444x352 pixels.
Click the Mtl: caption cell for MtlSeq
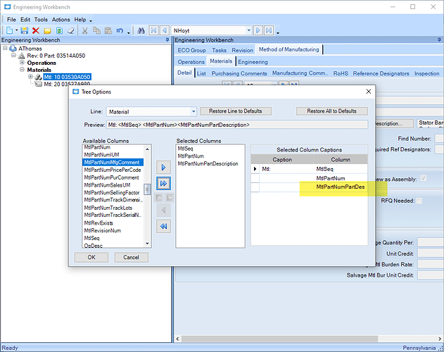tap(286, 169)
